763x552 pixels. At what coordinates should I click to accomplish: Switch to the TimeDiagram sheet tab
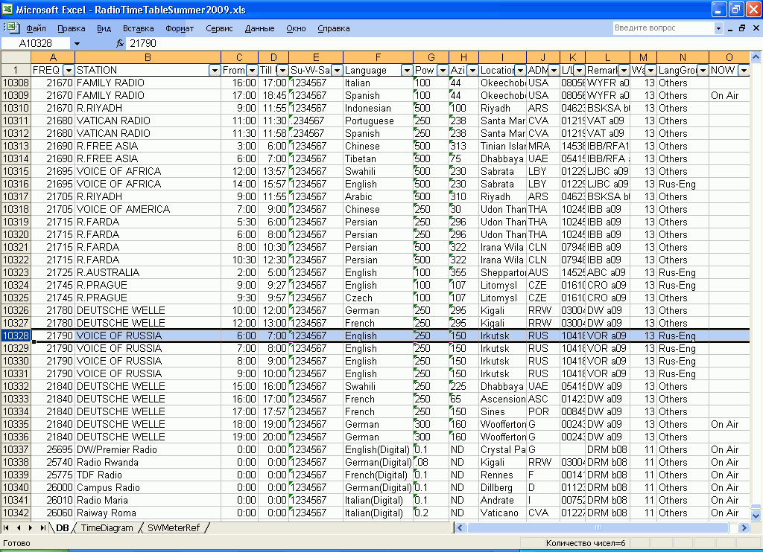point(107,527)
